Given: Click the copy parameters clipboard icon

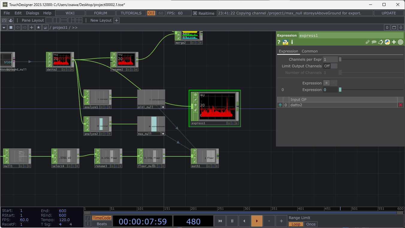Looking at the screenshot, I should [381, 42].
